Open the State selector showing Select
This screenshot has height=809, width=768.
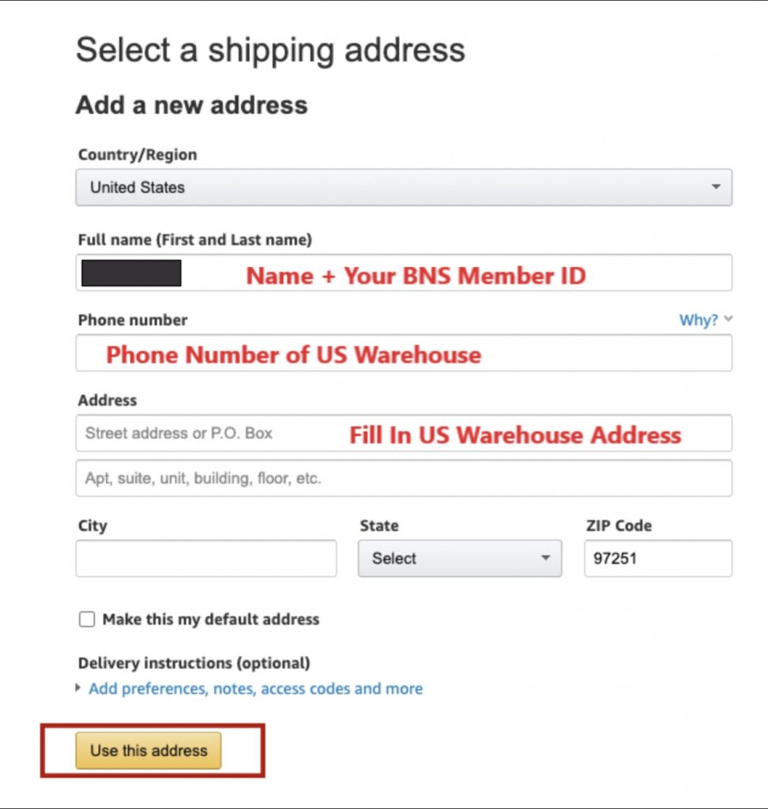pyautogui.click(x=458, y=558)
